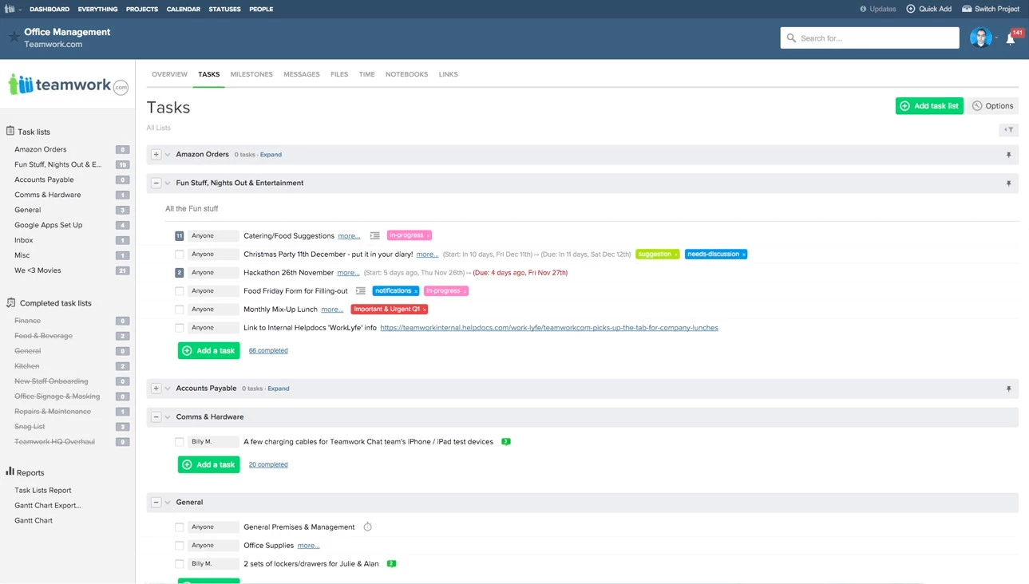
Task: Click the timer icon beside General Premises task
Action: point(367,527)
